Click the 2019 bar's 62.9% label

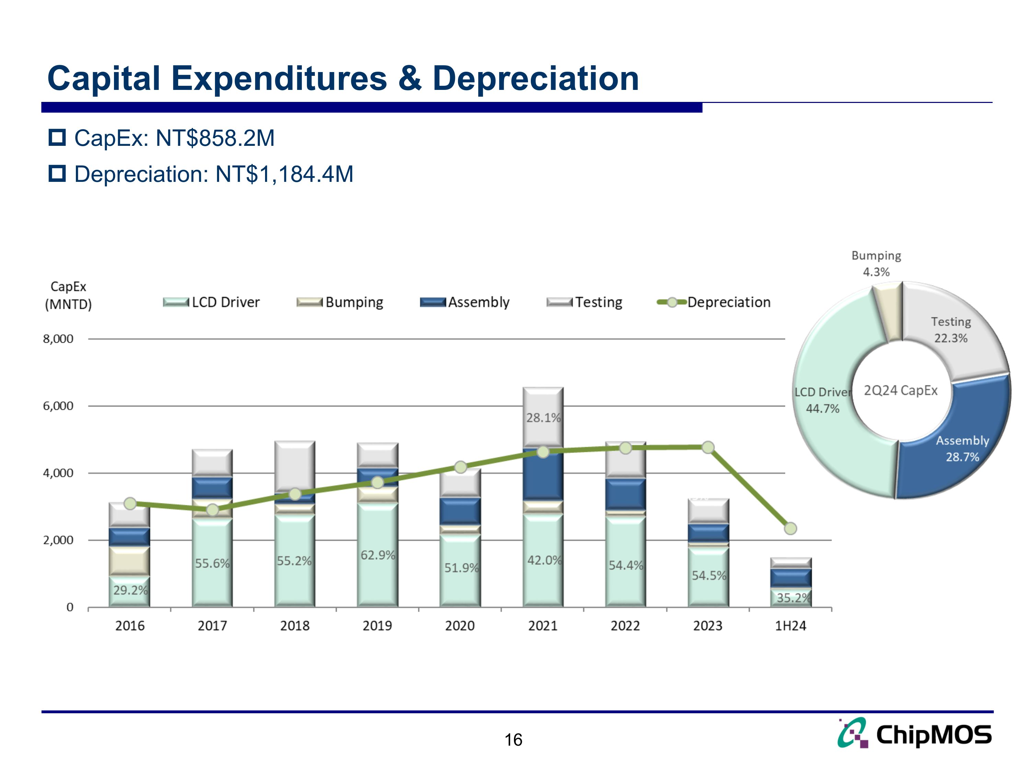point(378,555)
